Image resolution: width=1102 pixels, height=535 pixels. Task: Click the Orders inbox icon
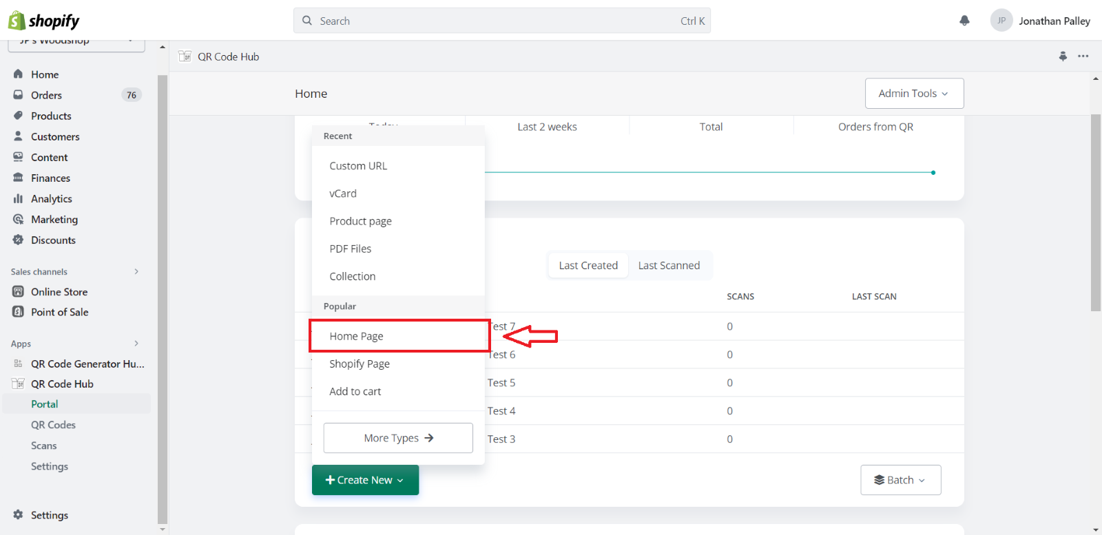coord(18,94)
